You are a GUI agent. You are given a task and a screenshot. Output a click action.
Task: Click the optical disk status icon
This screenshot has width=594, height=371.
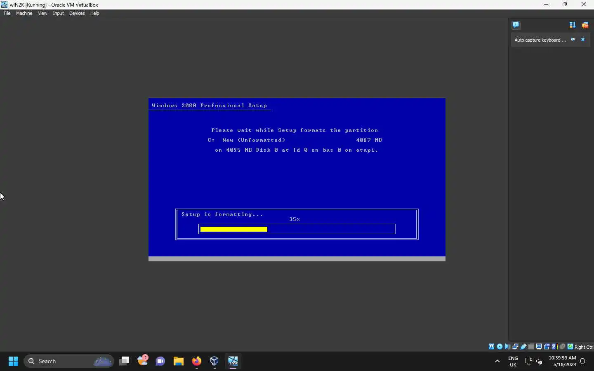click(500, 347)
